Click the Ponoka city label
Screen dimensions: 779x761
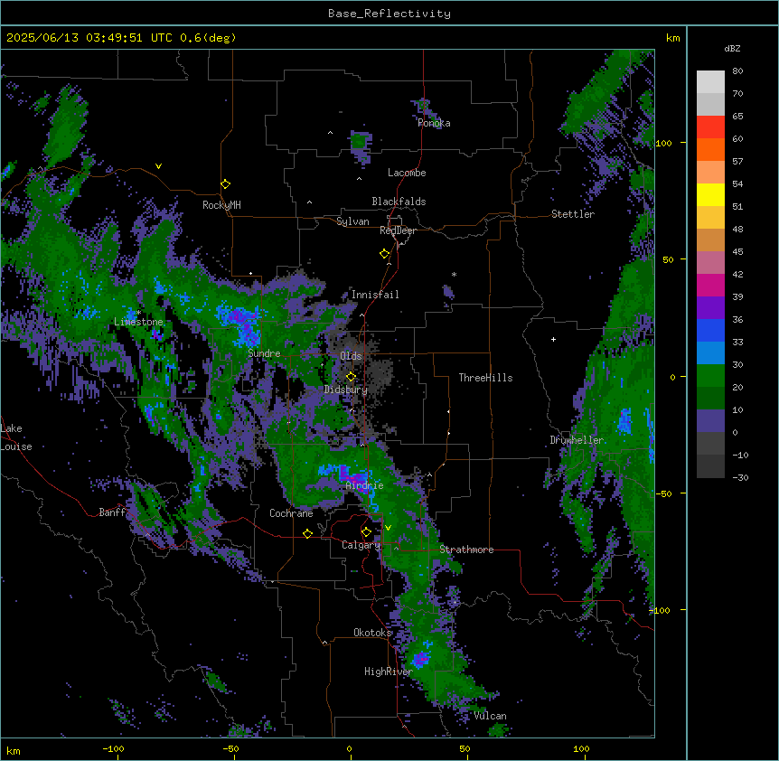[434, 123]
